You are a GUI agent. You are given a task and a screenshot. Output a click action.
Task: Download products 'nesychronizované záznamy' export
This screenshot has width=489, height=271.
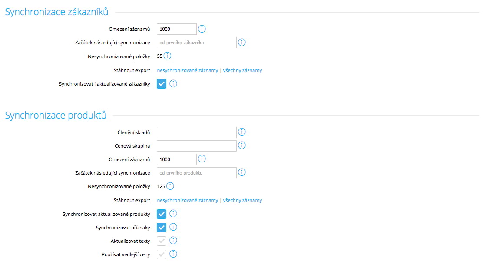[x=188, y=200]
